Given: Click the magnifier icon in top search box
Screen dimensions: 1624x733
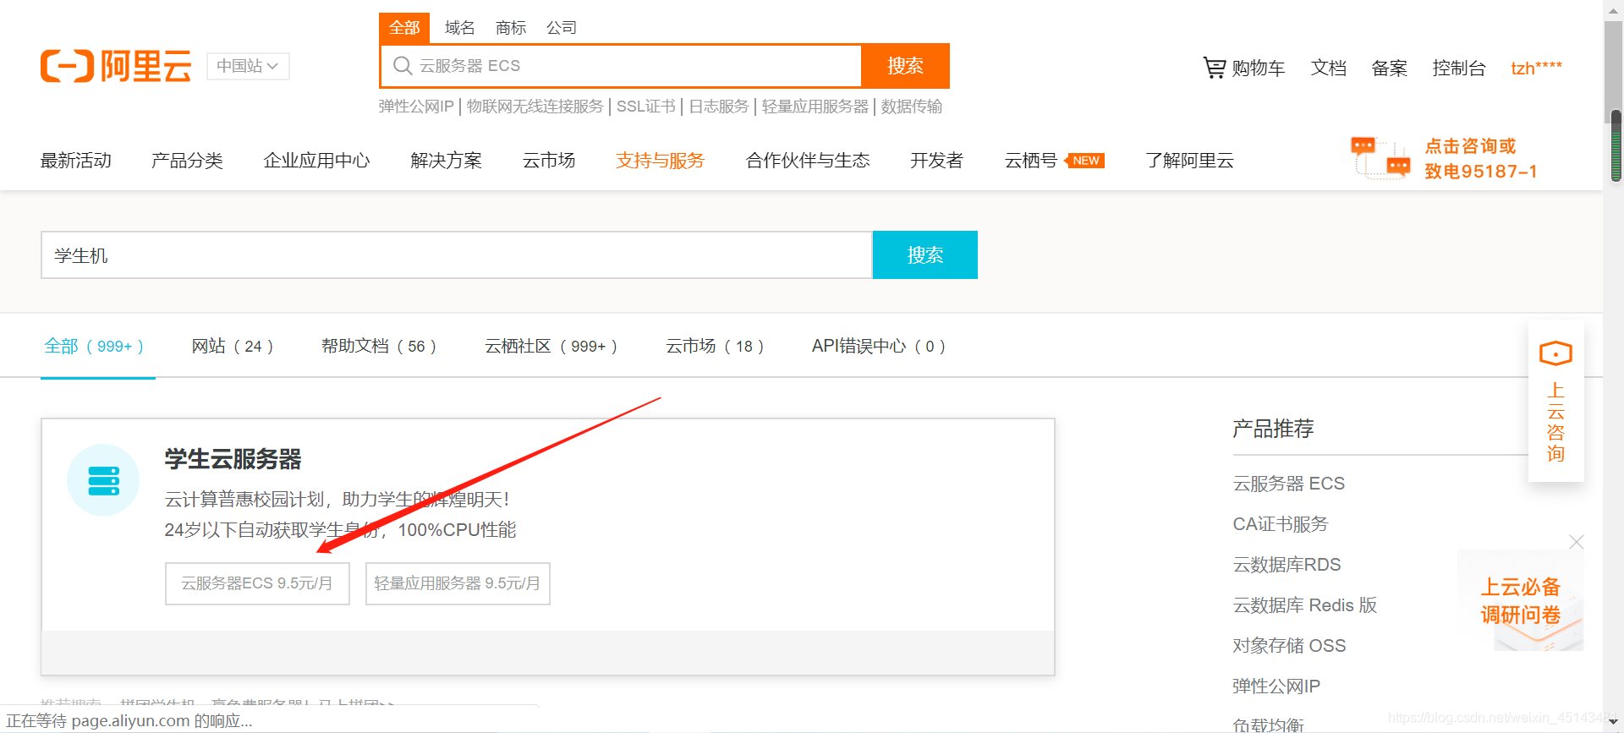Looking at the screenshot, I should [403, 66].
